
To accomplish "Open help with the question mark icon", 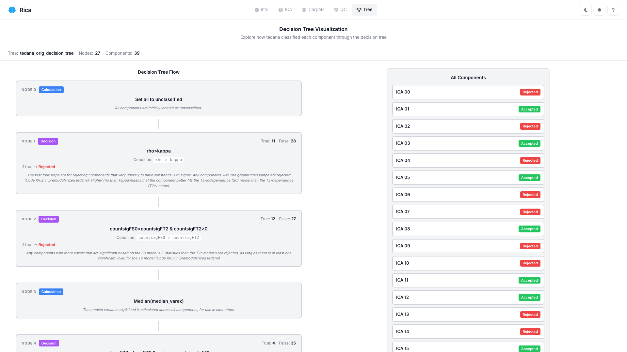I will coord(613,10).
